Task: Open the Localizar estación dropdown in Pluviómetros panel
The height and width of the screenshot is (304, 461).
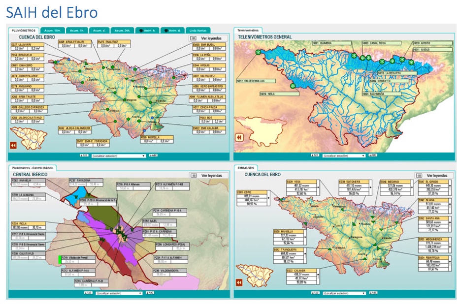Action: point(119,155)
